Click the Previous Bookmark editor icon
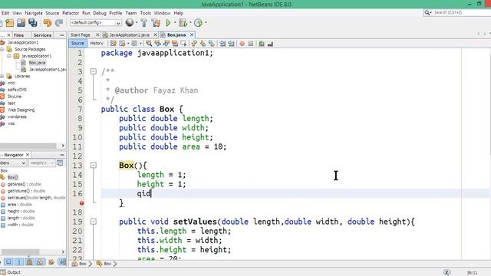 coord(194,44)
